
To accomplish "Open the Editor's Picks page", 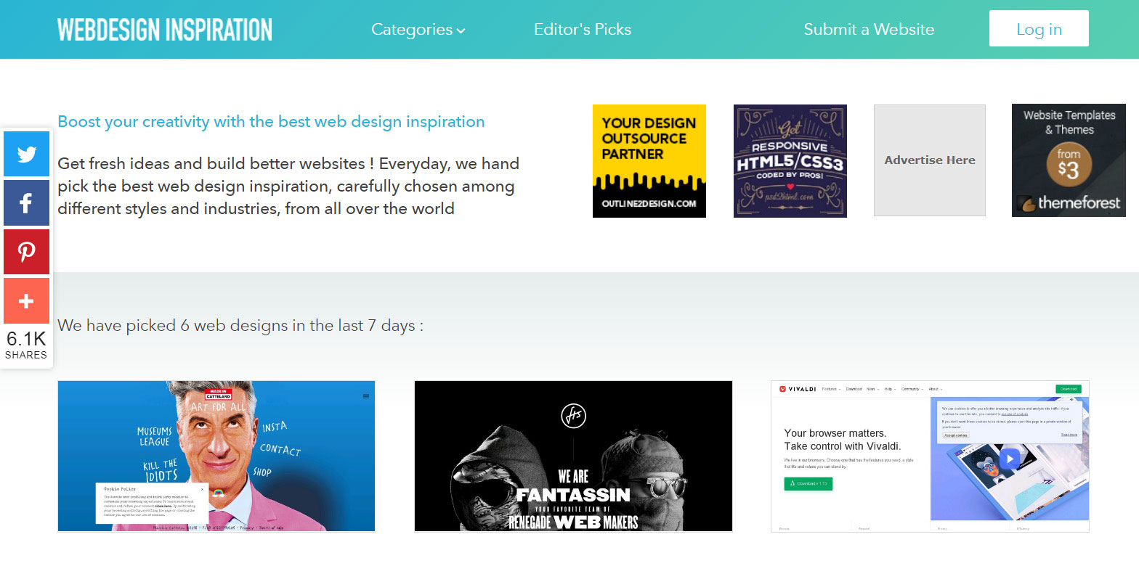I will coord(582,30).
